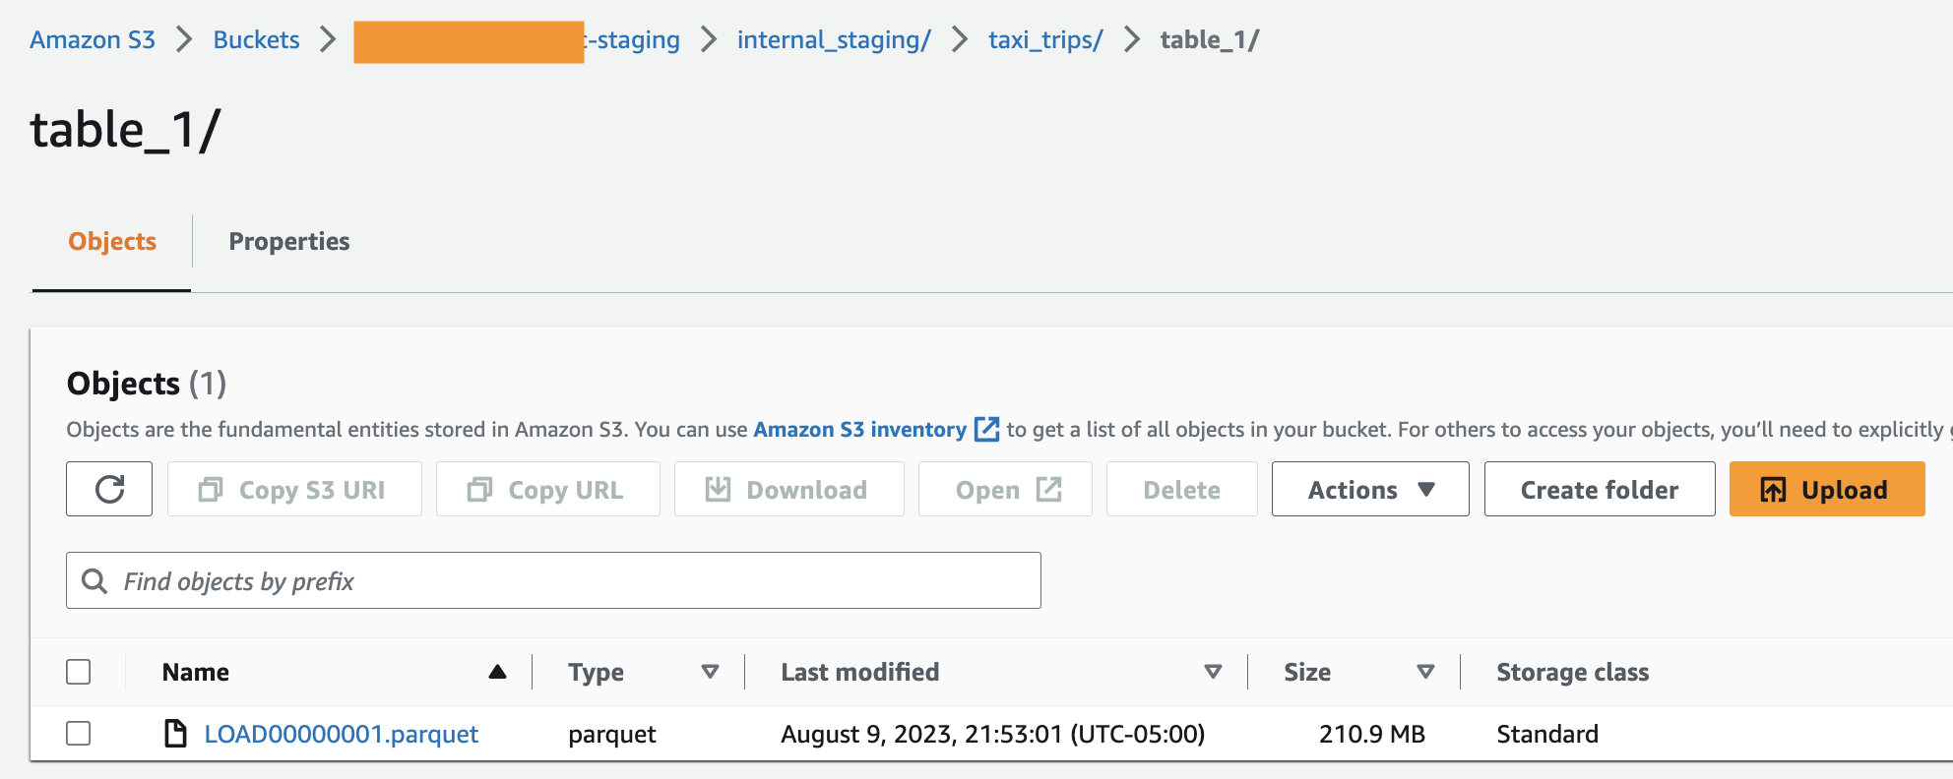Navigate to internal_staging/ folder breadcrumb
This screenshot has height=779, width=1953.
(834, 40)
